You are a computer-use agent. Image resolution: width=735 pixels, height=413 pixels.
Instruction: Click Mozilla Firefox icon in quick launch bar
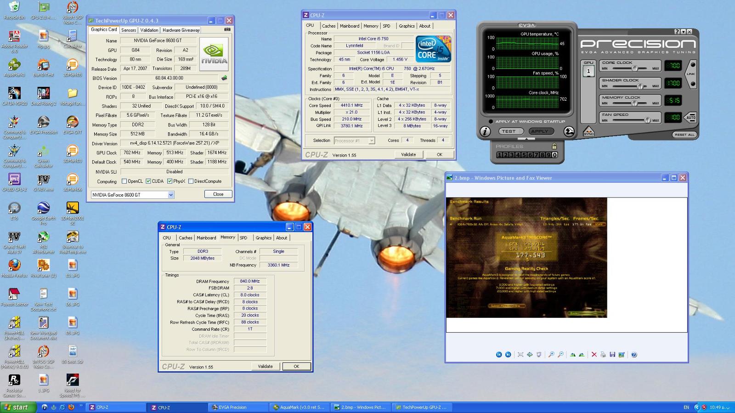[71, 407]
